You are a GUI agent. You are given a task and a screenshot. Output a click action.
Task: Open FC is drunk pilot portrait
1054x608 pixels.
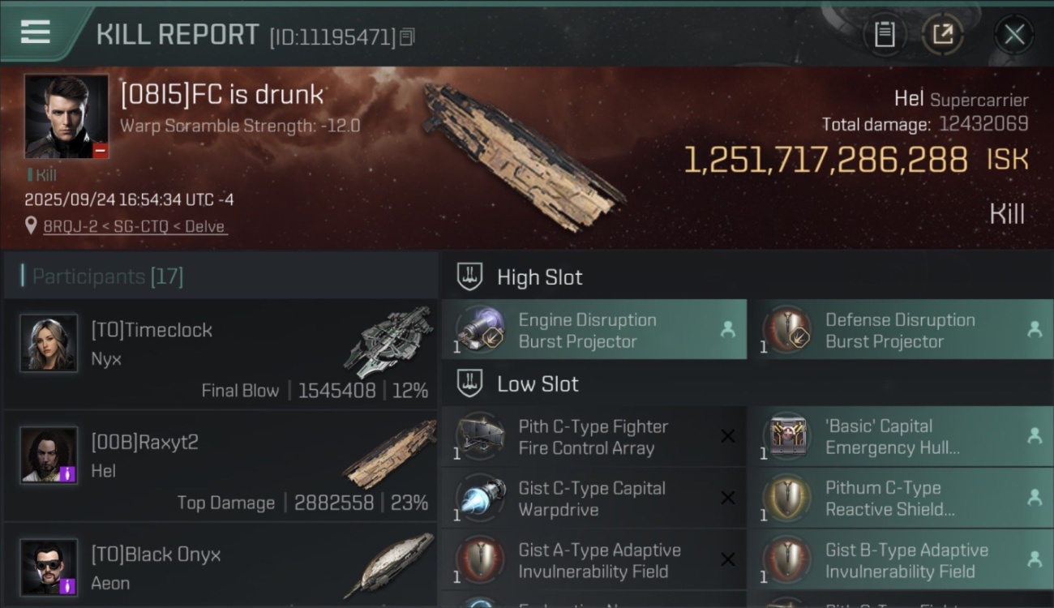(66, 116)
